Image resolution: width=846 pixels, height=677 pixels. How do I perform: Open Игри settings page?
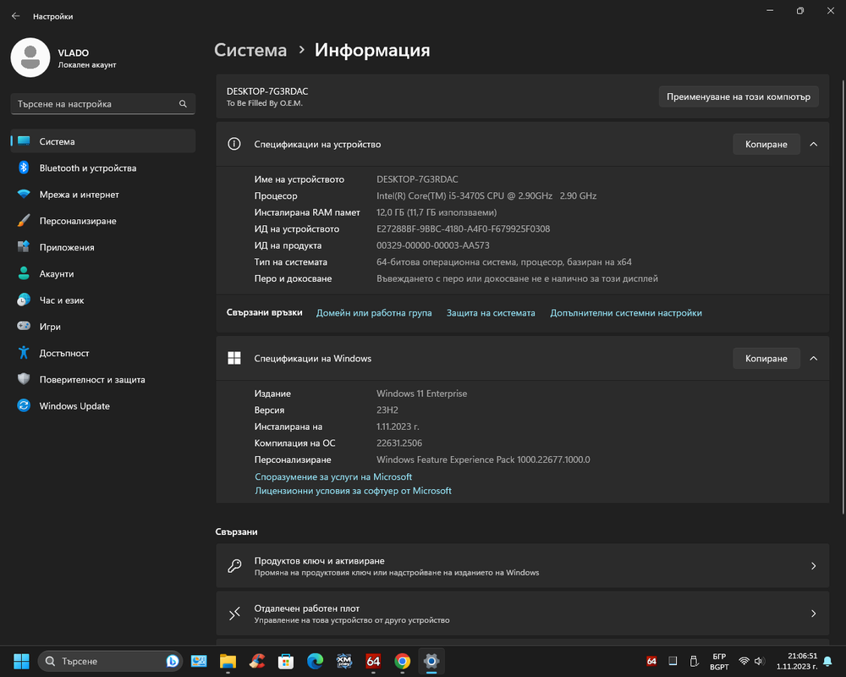click(103, 327)
